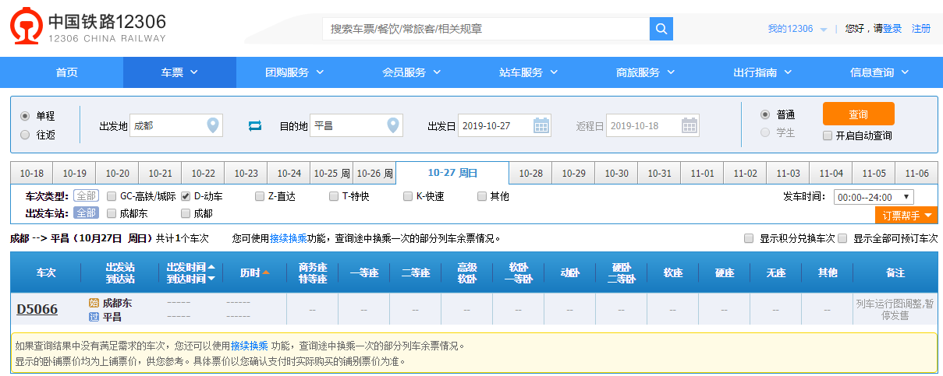Enable the 开启自动查询 checkbox

[x=828, y=135]
